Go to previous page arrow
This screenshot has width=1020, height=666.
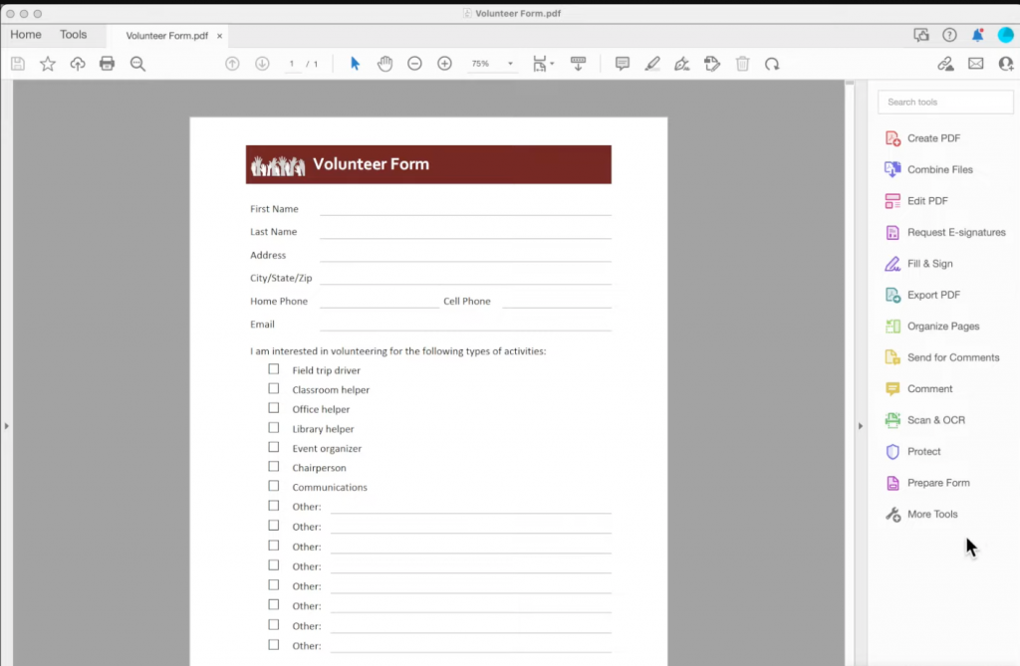232,64
